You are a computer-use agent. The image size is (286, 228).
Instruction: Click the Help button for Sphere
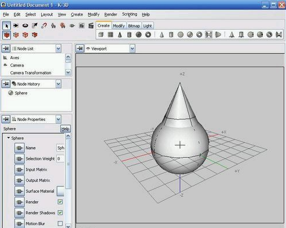[65, 128]
